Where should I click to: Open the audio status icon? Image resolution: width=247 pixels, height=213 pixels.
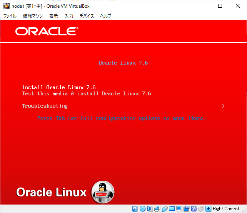[150, 209]
